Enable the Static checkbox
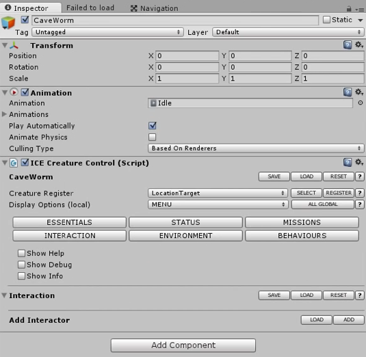 [326, 20]
